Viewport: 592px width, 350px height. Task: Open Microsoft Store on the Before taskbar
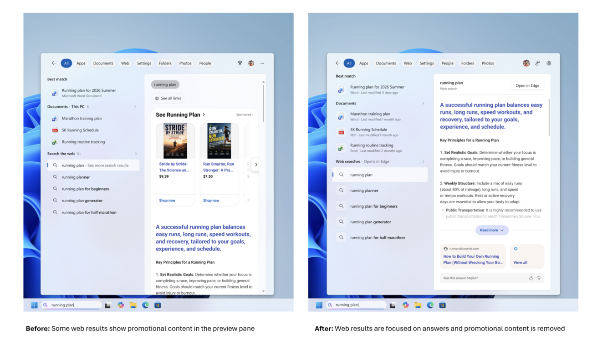click(158, 305)
